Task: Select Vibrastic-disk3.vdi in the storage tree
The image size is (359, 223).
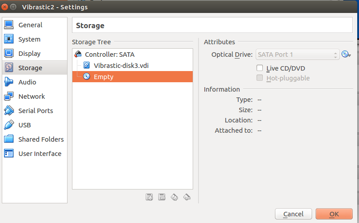Action: point(121,65)
